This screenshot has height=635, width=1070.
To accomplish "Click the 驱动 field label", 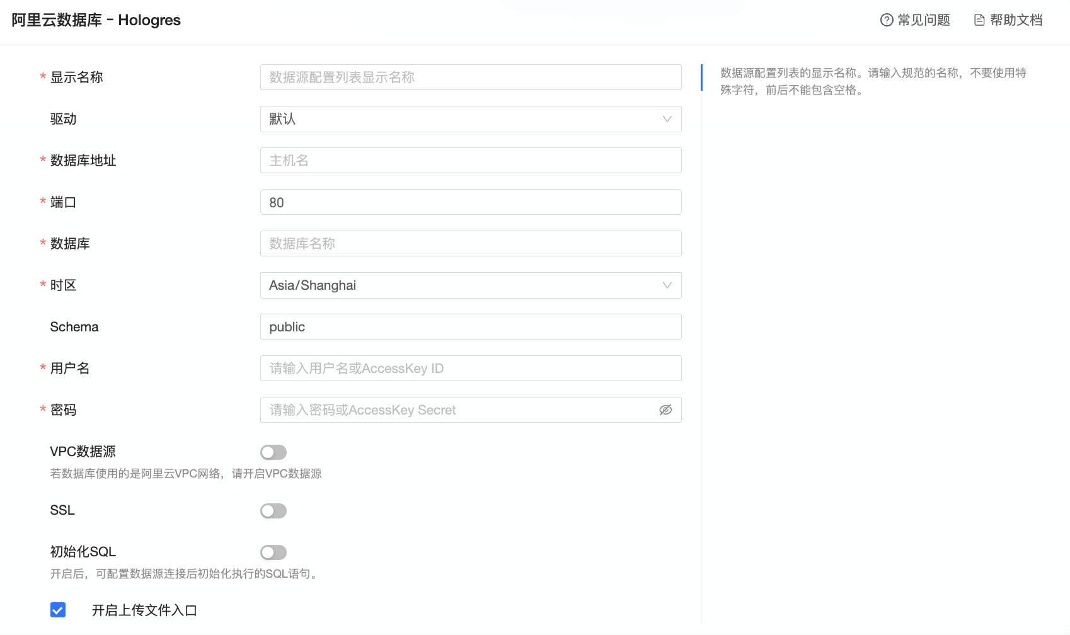I will pyautogui.click(x=64, y=119).
